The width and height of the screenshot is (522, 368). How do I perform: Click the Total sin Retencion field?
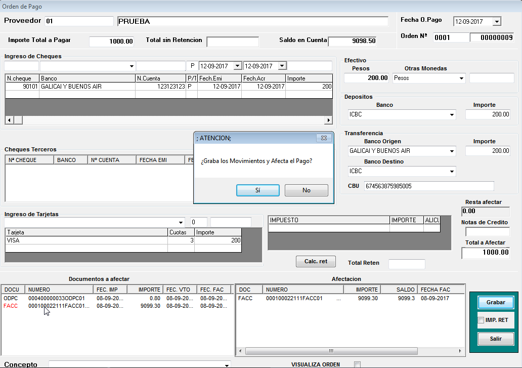[x=233, y=42]
